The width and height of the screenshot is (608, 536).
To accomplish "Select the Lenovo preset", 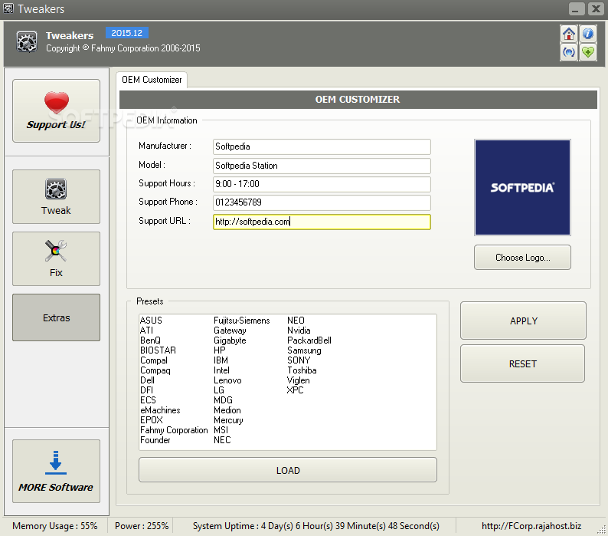I will [227, 380].
